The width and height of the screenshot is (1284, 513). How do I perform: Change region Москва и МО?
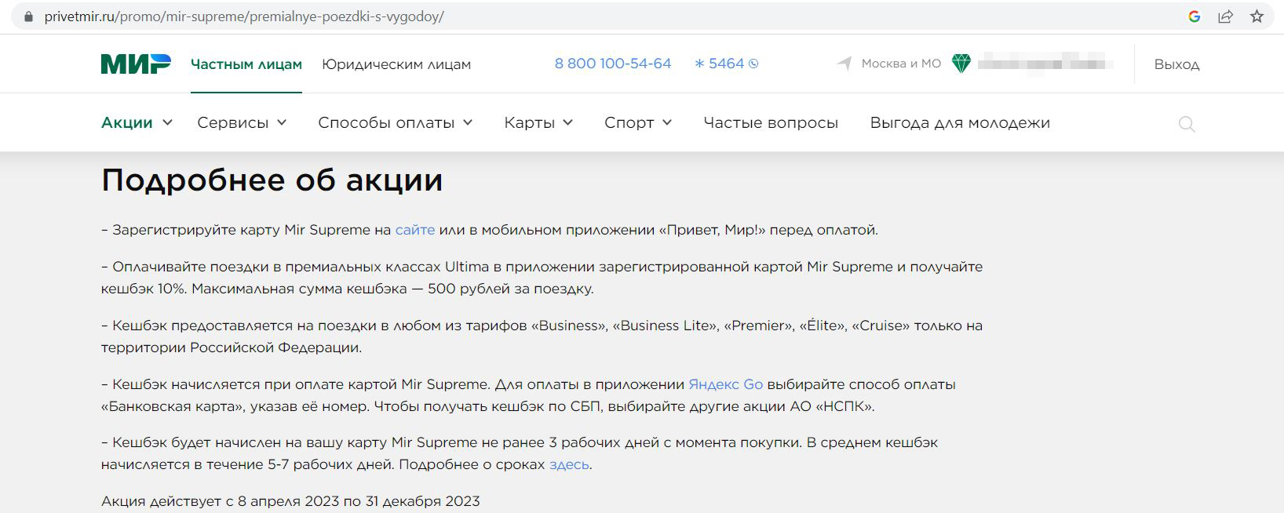pos(901,64)
